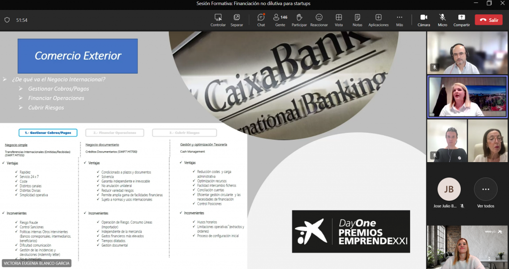Screen dimensions: 509x269
Task: Click 'Negocio documentario' heading on slide
Action: click(102, 145)
